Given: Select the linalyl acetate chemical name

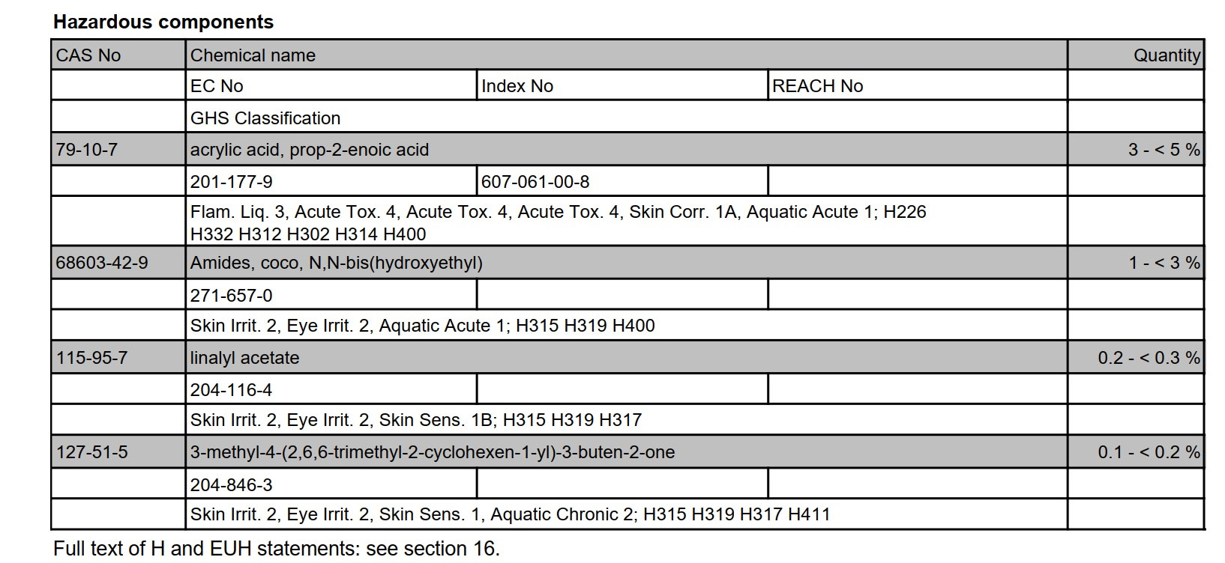Looking at the screenshot, I should coord(244,358).
